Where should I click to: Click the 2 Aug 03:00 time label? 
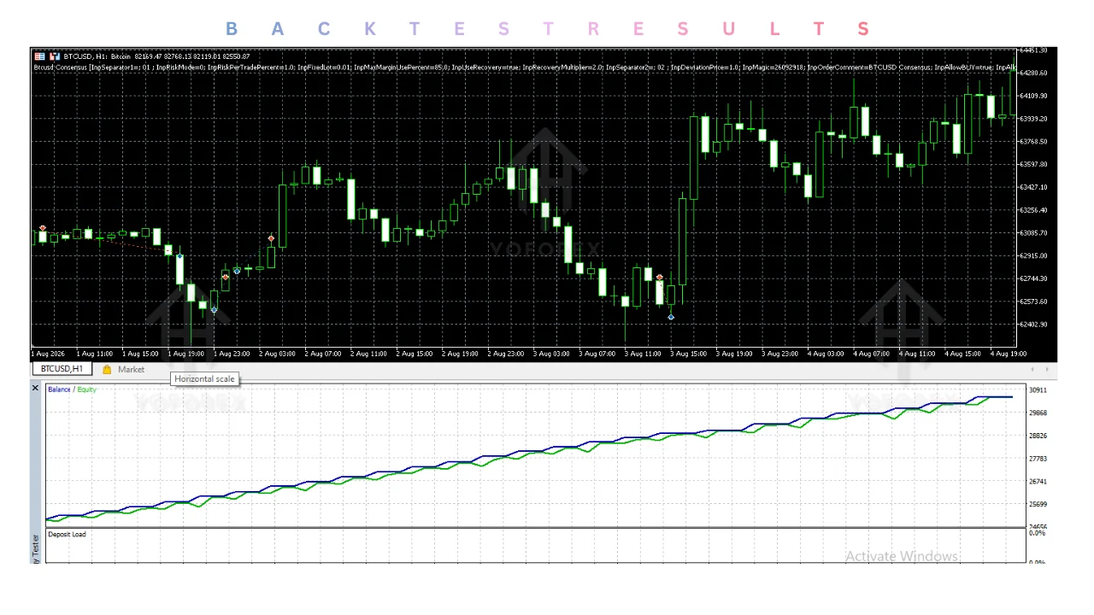point(277,353)
